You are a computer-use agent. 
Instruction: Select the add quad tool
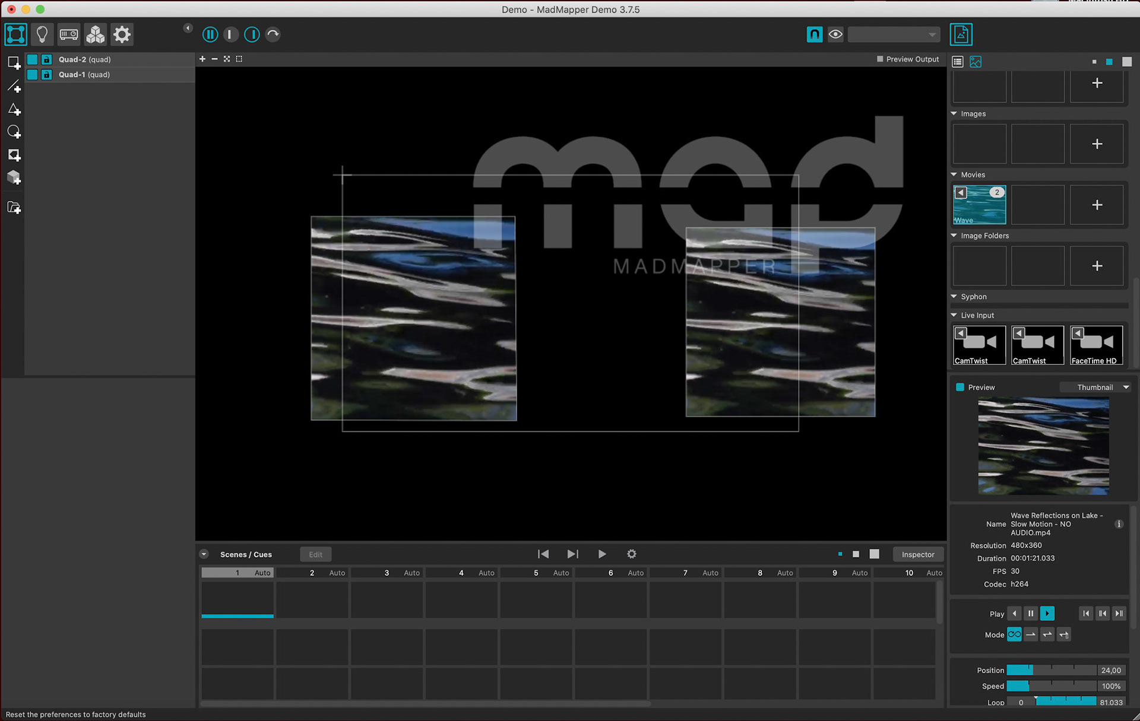tap(14, 62)
